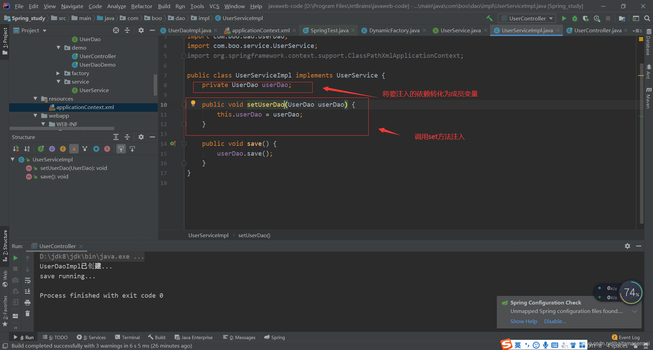Click the Show Help link in notification

pos(524,321)
